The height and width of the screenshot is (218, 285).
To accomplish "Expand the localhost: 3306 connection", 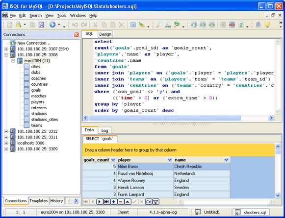I will [6, 143].
